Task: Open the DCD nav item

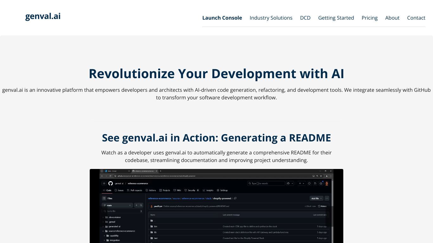Action: [305, 18]
